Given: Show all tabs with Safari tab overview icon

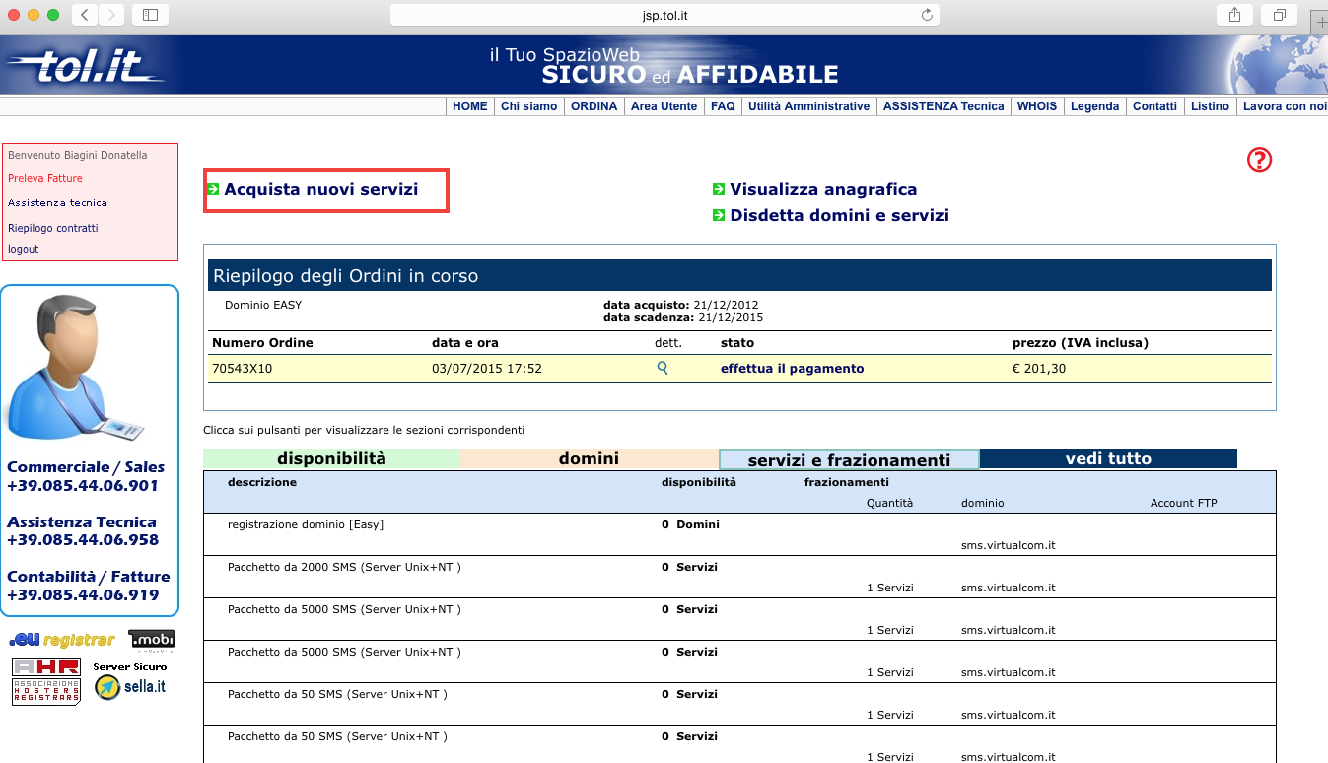Looking at the screenshot, I should (1279, 15).
